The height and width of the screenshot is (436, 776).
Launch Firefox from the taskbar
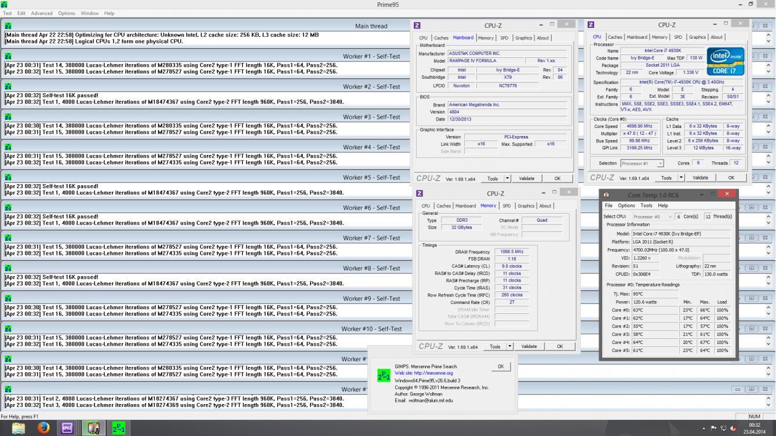pos(43,428)
